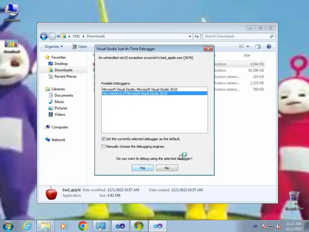Open Recent Places in Favorites
Viewport: 309px width, 232px height.
click(65, 76)
